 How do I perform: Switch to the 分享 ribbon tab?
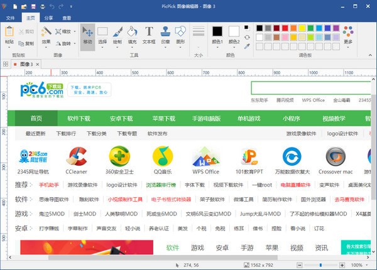click(48, 18)
